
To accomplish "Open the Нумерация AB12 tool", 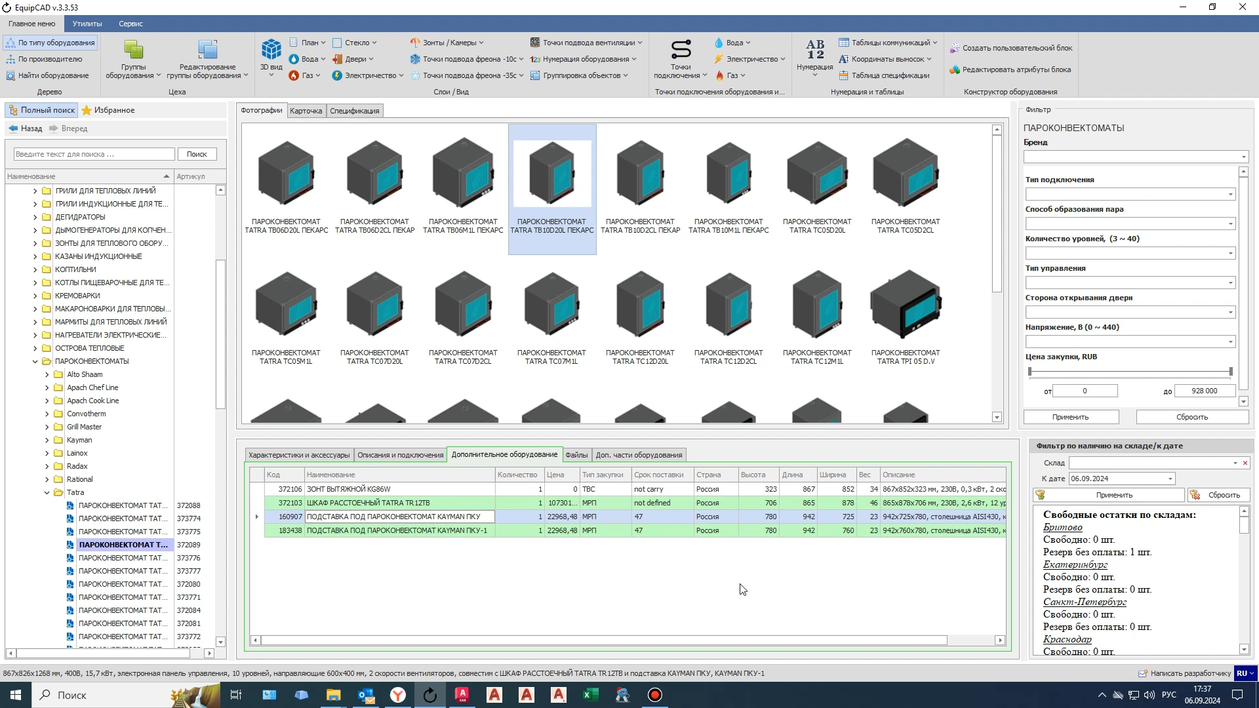I will pyautogui.click(x=815, y=58).
